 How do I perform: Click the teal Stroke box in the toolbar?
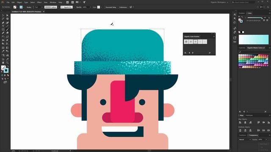(6, 71)
